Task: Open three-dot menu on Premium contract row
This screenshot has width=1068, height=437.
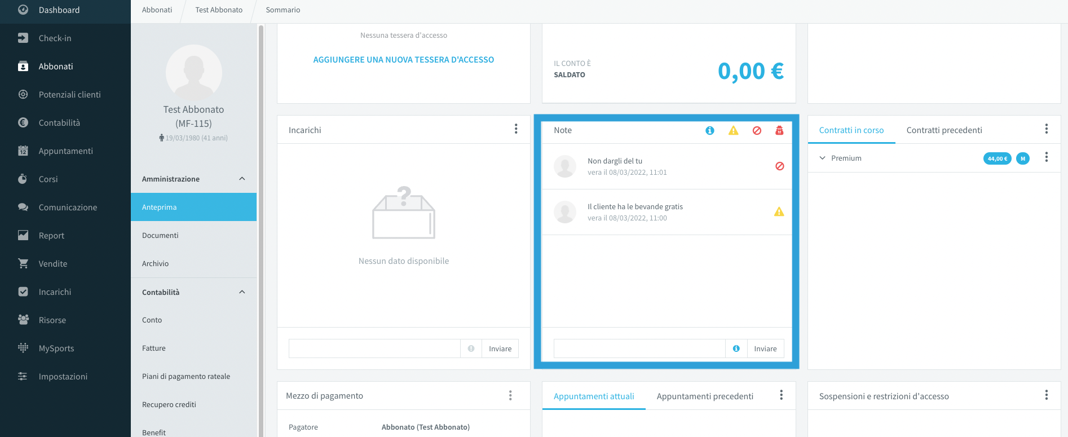Action: [x=1047, y=157]
